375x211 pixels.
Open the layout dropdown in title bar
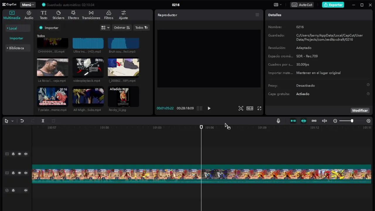point(277,5)
